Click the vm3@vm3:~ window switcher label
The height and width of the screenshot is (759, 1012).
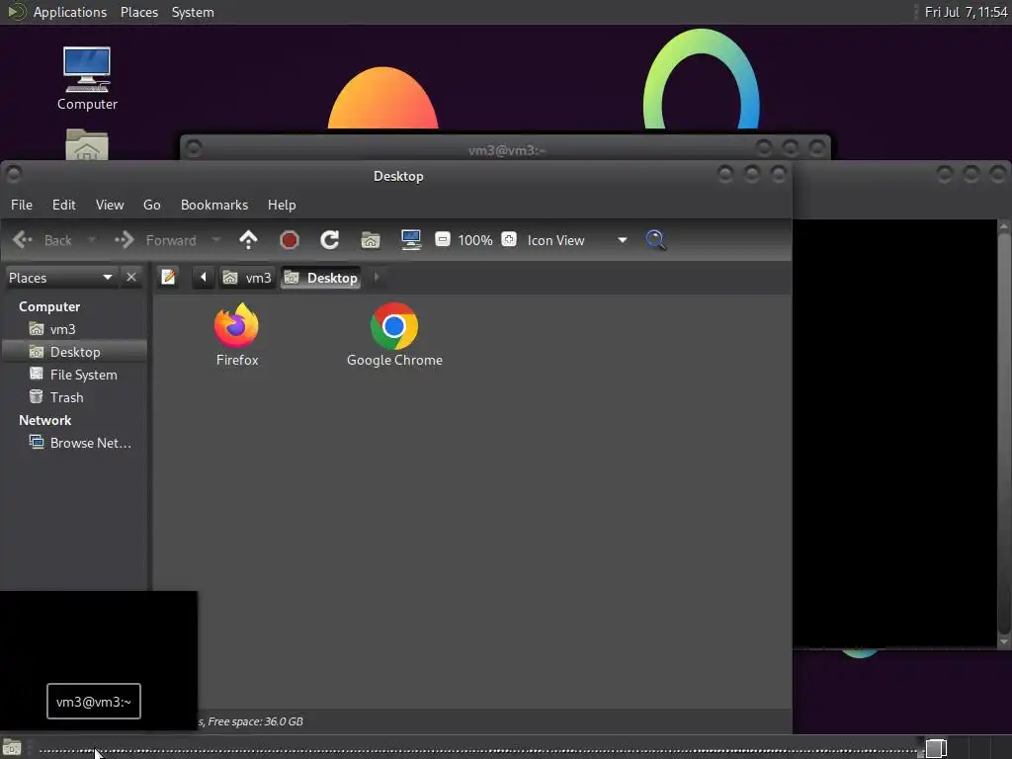click(x=94, y=702)
